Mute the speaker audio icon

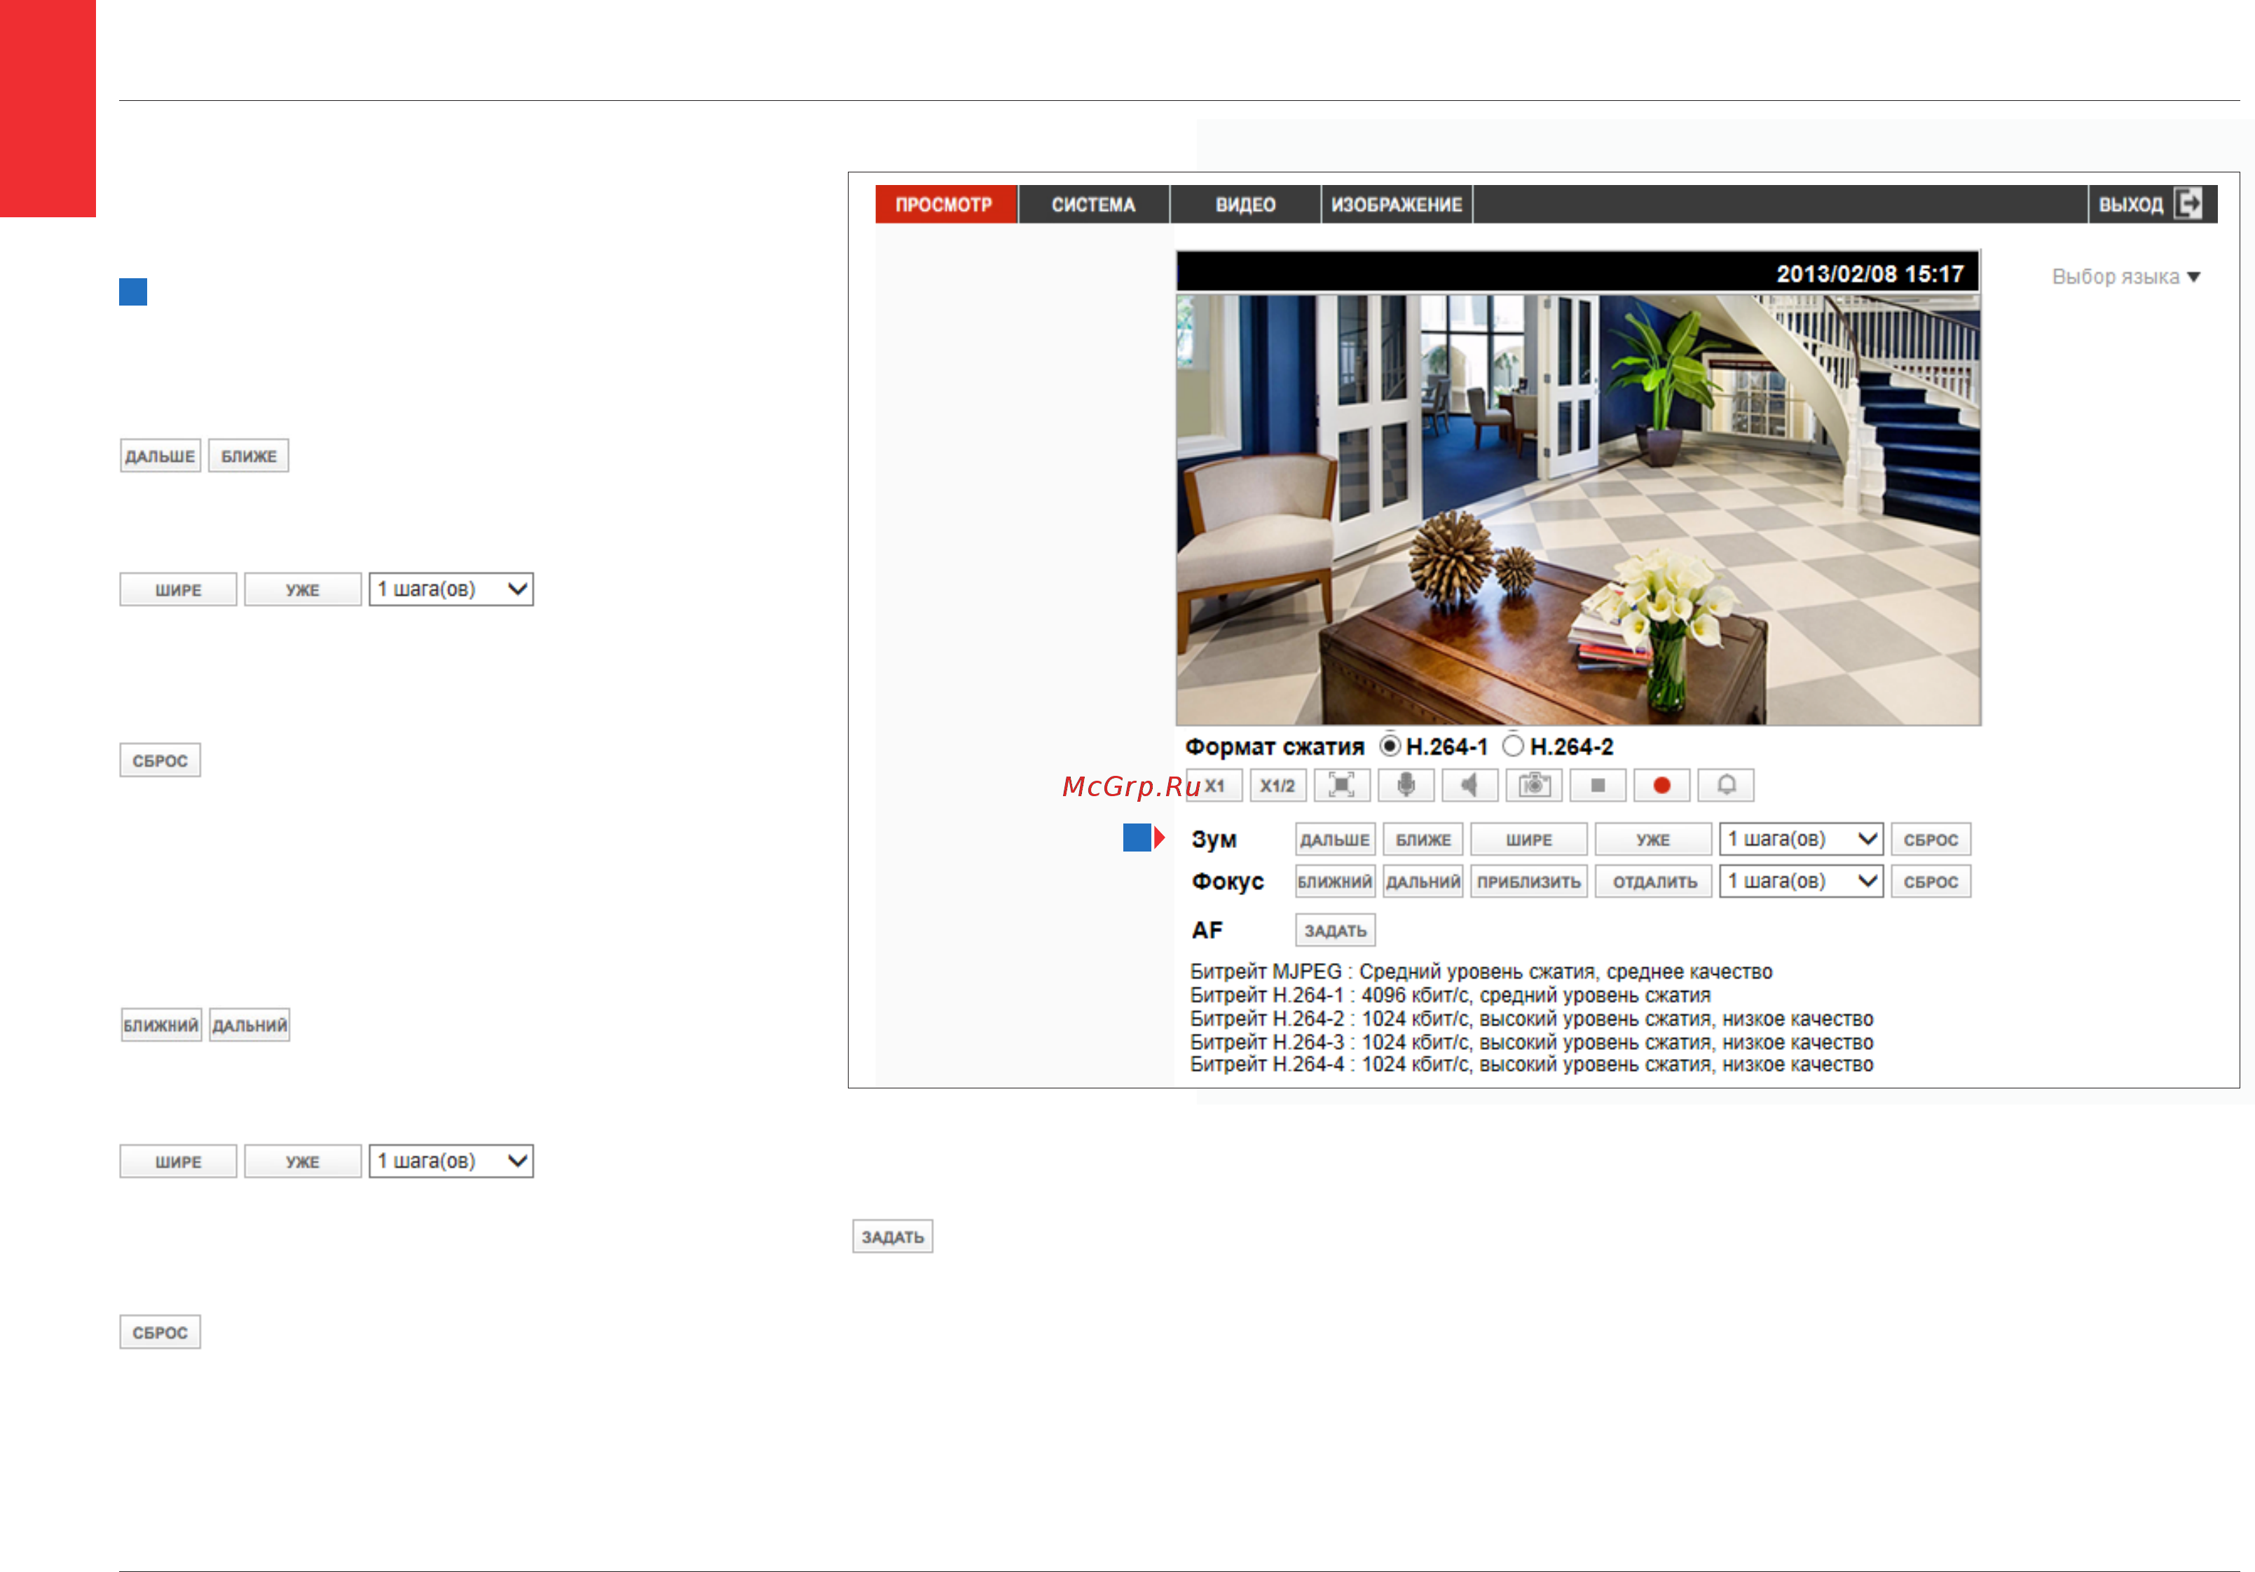pos(1469,785)
